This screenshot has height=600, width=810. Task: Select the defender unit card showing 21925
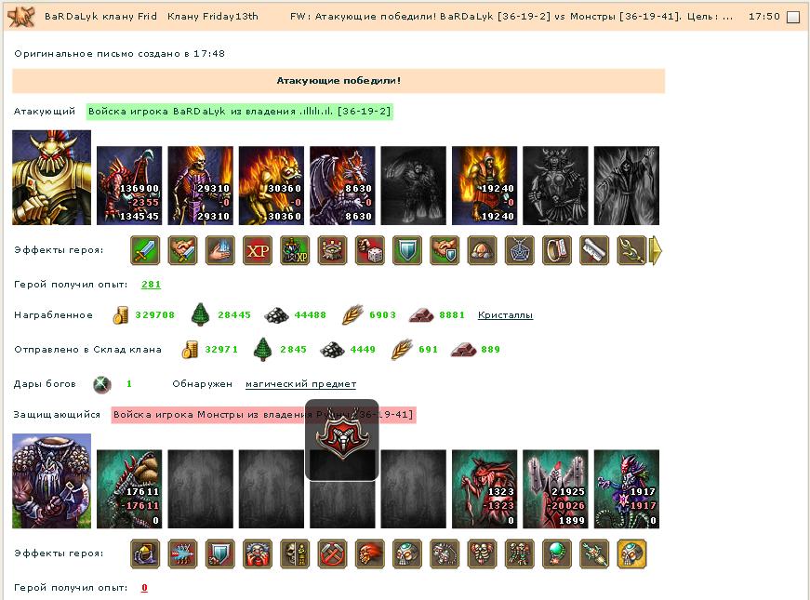tap(555, 489)
